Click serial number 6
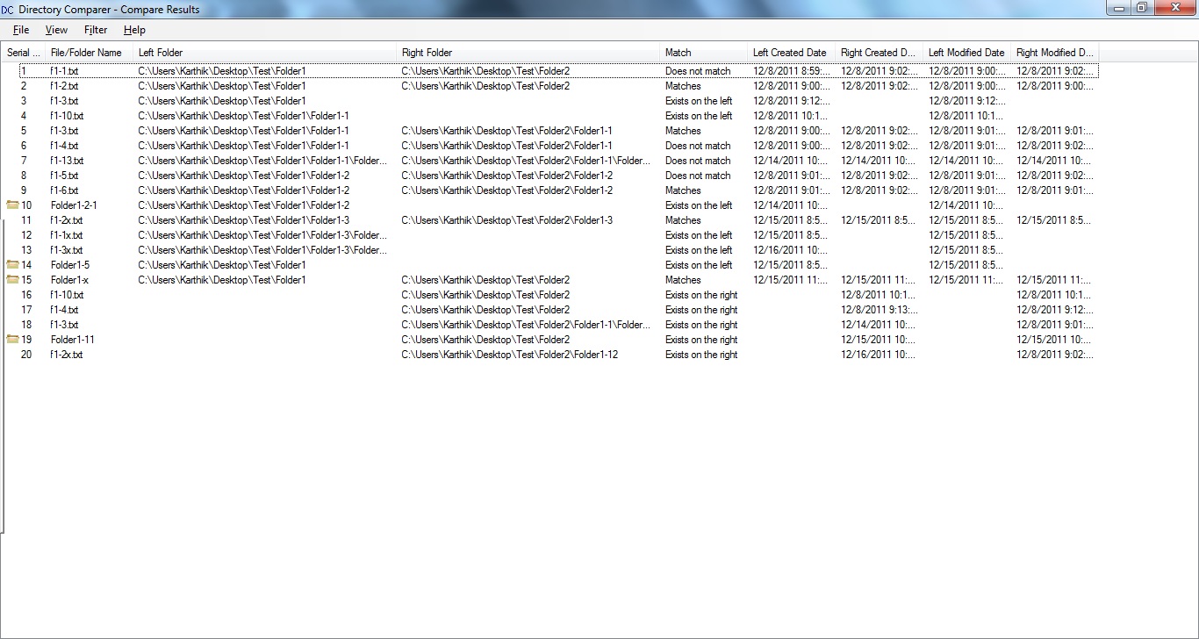Image resolution: width=1199 pixels, height=639 pixels. [24, 146]
